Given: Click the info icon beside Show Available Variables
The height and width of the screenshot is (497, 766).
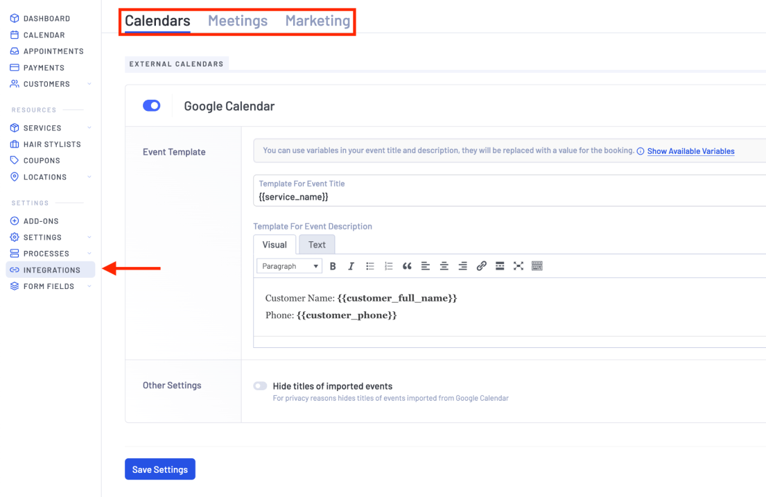Looking at the screenshot, I should [641, 151].
